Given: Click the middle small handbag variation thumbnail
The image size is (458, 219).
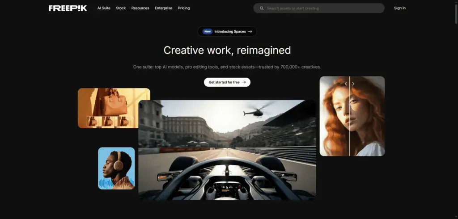Looking at the screenshot, I should pyautogui.click(x=107, y=121).
